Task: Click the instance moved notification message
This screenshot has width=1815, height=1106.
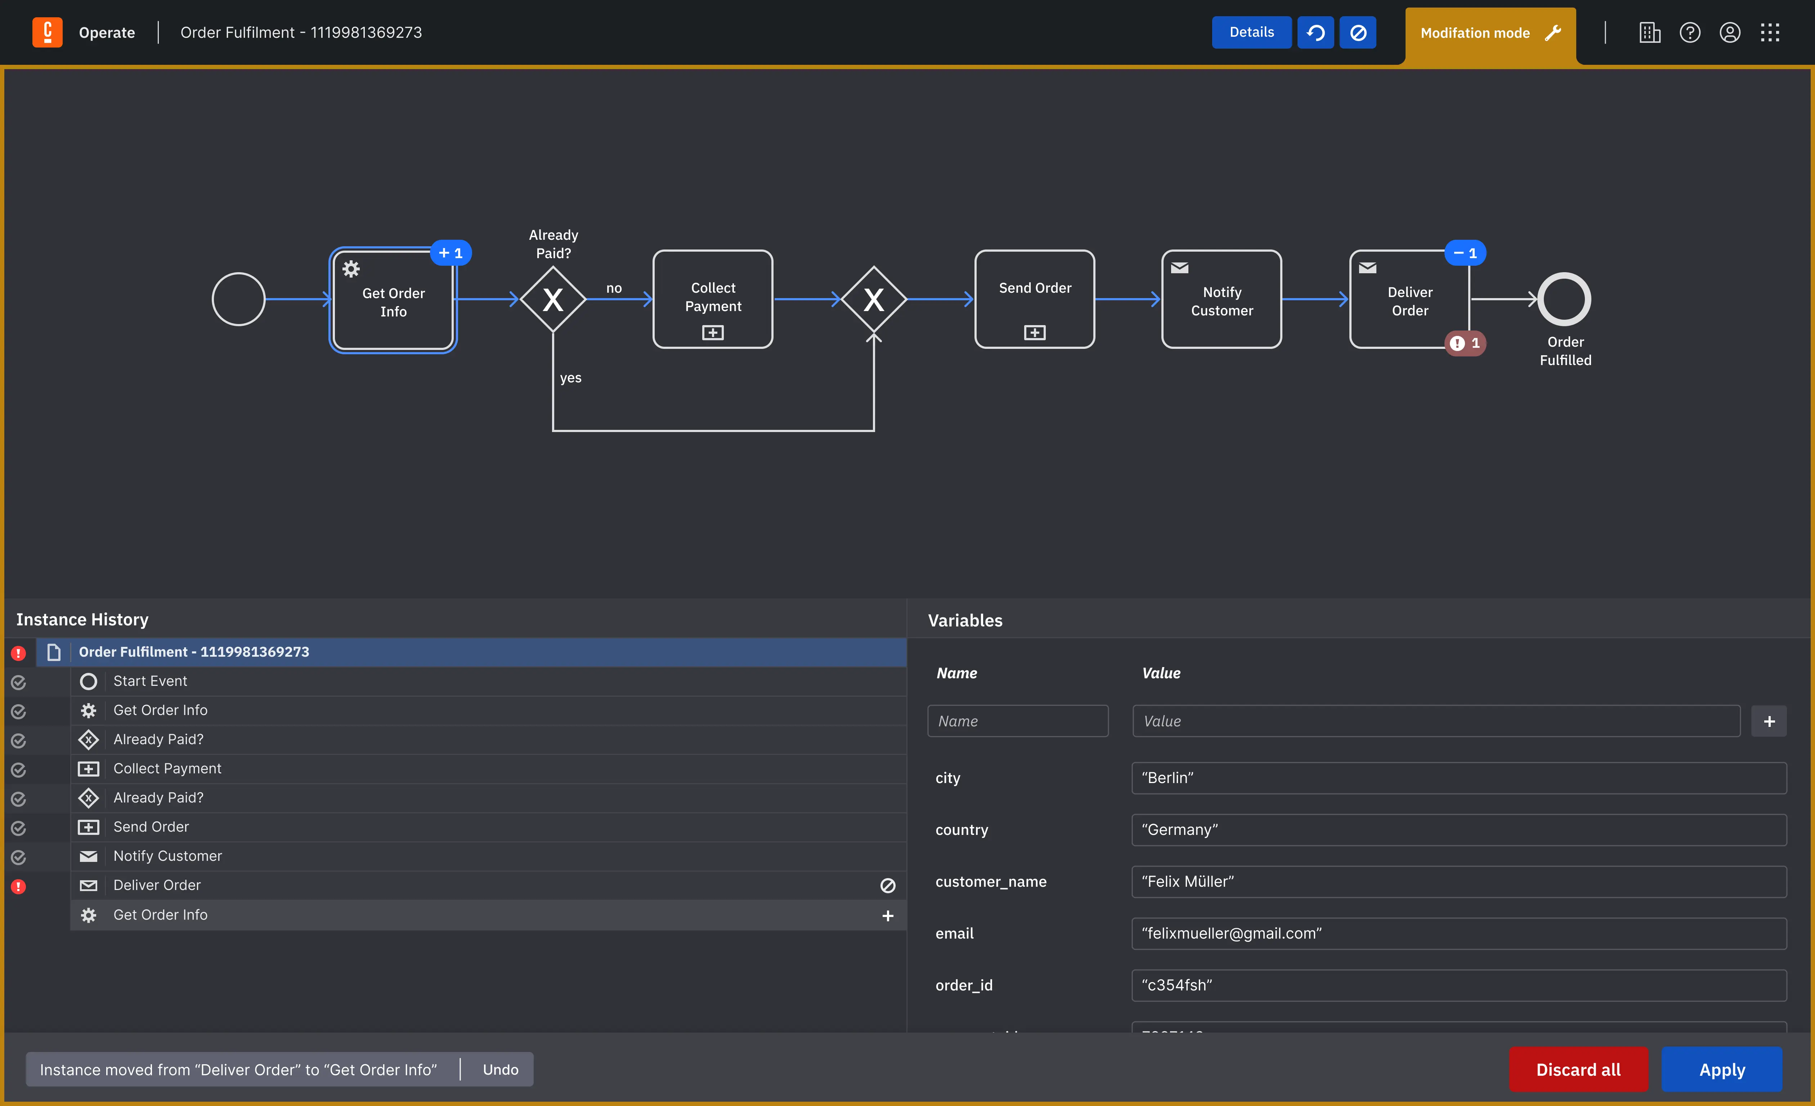Action: 238,1069
